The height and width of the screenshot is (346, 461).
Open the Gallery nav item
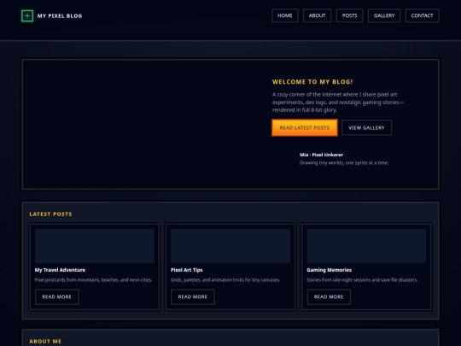point(384,15)
